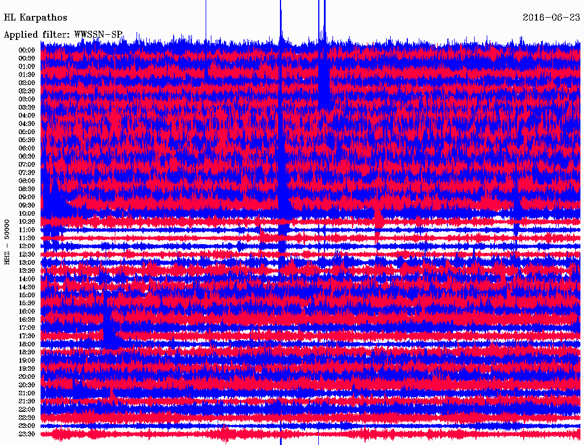Select the 03:30 time label
Viewport: 585px width, 445px height.
coord(27,107)
